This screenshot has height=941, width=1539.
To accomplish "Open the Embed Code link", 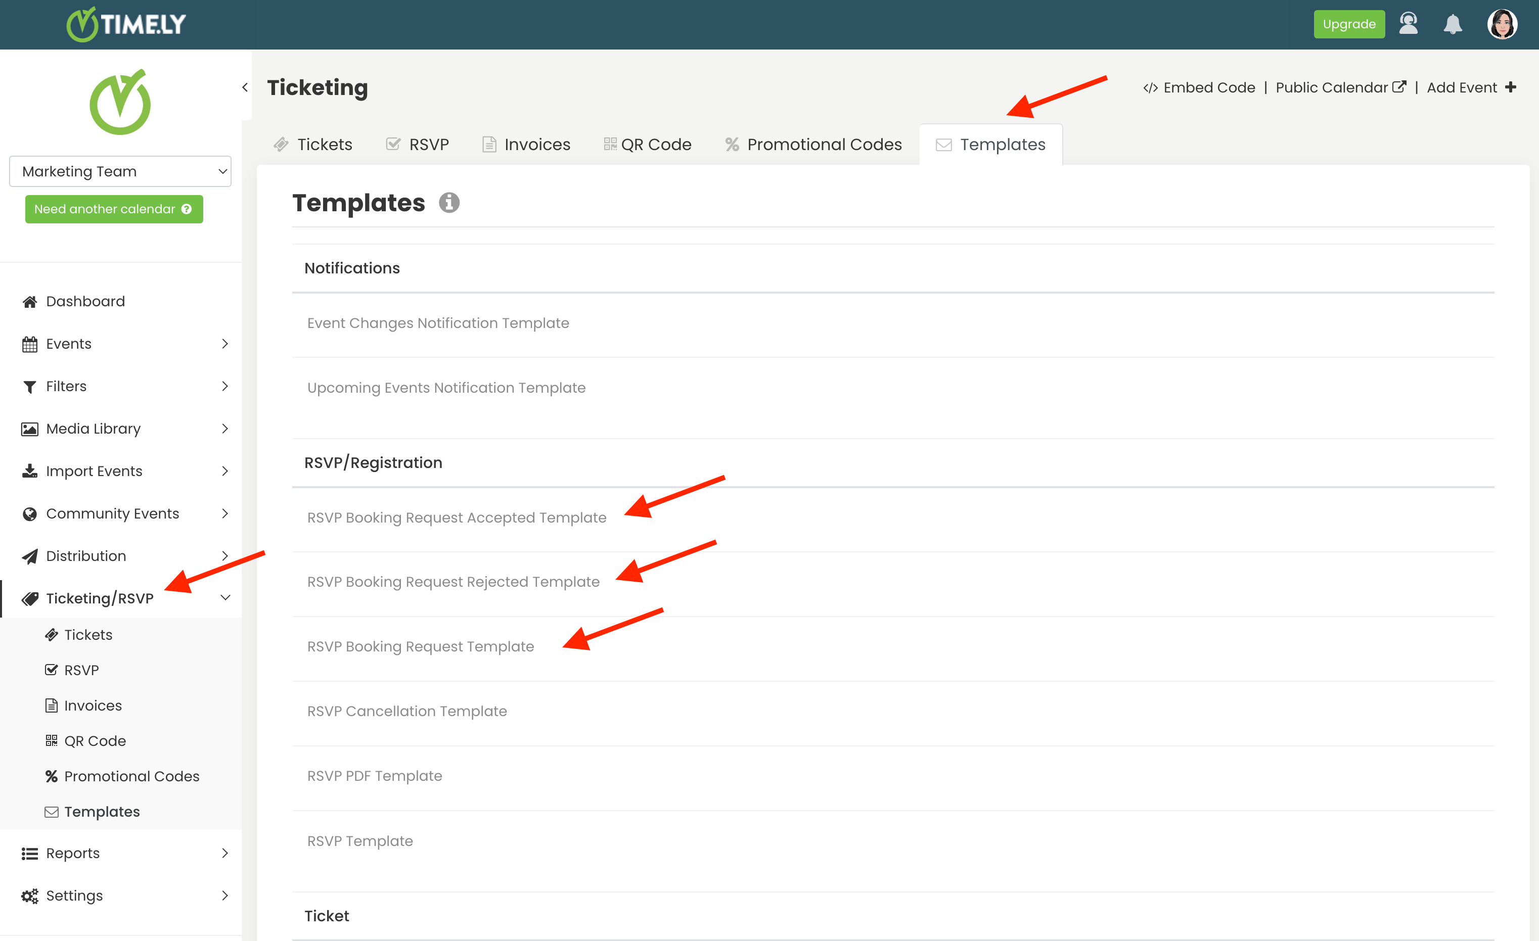I will tap(1199, 88).
